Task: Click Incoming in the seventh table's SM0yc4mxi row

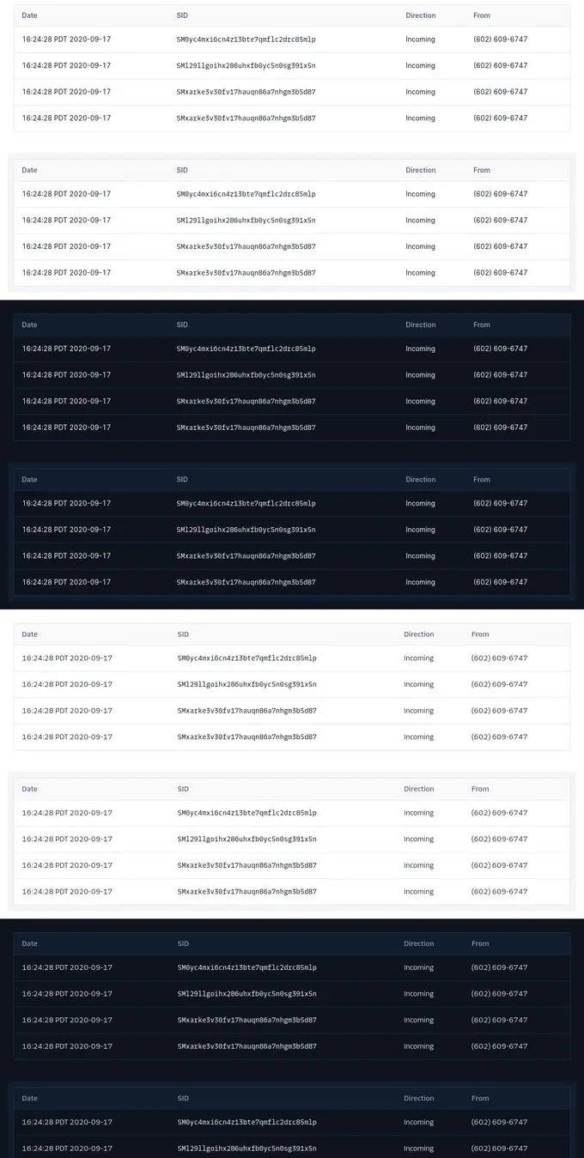Action: click(419, 967)
